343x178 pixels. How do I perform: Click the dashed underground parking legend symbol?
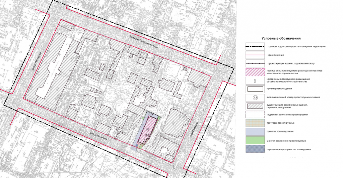tap(255, 115)
